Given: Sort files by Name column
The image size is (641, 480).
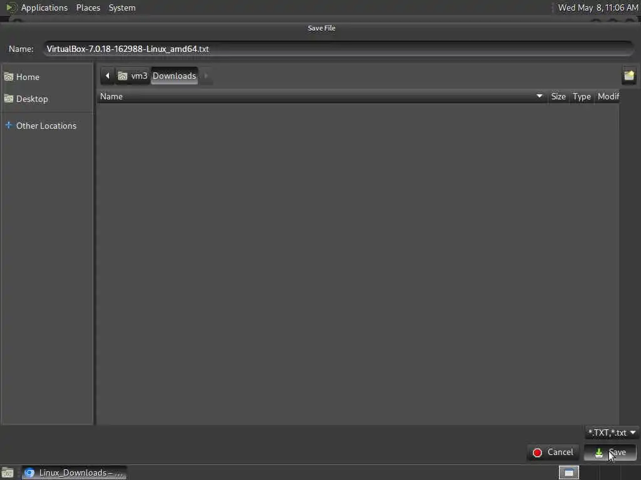Looking at the screenshot, I should point(322,97).
